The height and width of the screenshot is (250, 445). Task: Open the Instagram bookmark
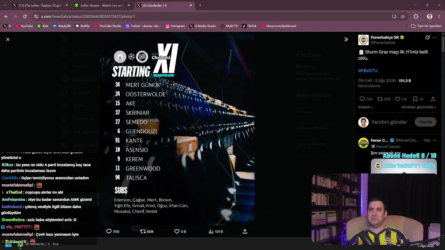175,26
